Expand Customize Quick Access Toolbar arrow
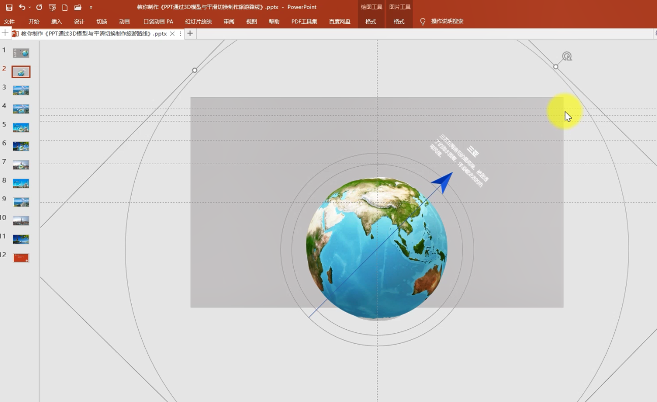 (91, 8)
